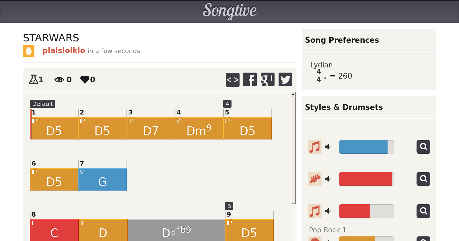Open the plalslolklo user profile
Image resolution: width=459 pixels, height=241 pixels.
pyautogui.click(x=64, y=51)
